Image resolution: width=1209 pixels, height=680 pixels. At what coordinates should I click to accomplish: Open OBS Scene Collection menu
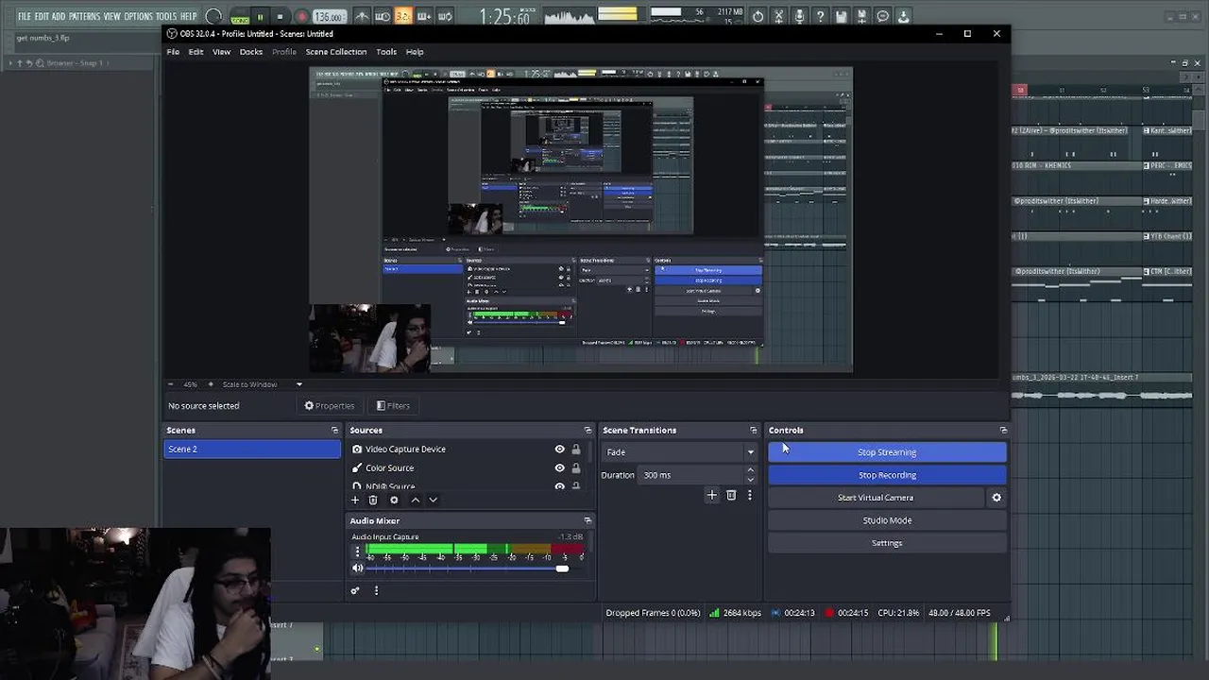[x=335, y=52]
